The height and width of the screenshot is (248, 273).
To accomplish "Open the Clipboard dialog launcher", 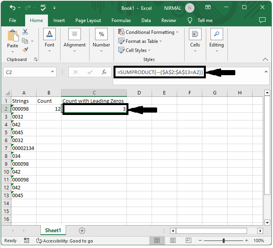I will (36, 60).
